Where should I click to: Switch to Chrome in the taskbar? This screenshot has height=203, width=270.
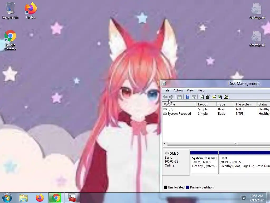56,198
